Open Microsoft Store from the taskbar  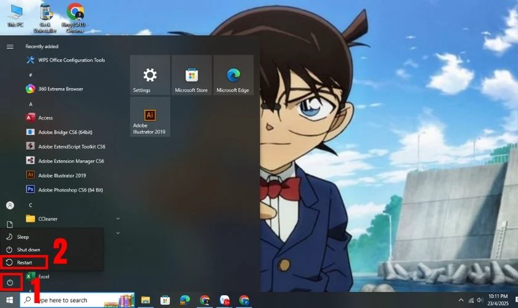165,300
